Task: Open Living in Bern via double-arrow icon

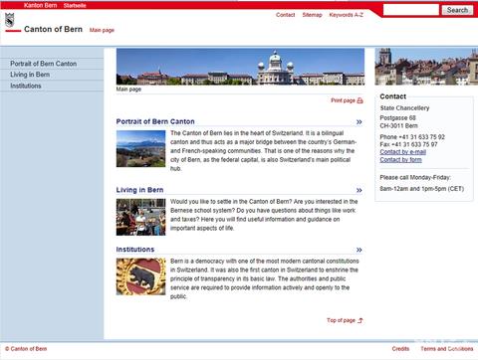Action: pyautogui.click(x=359, y=190)
